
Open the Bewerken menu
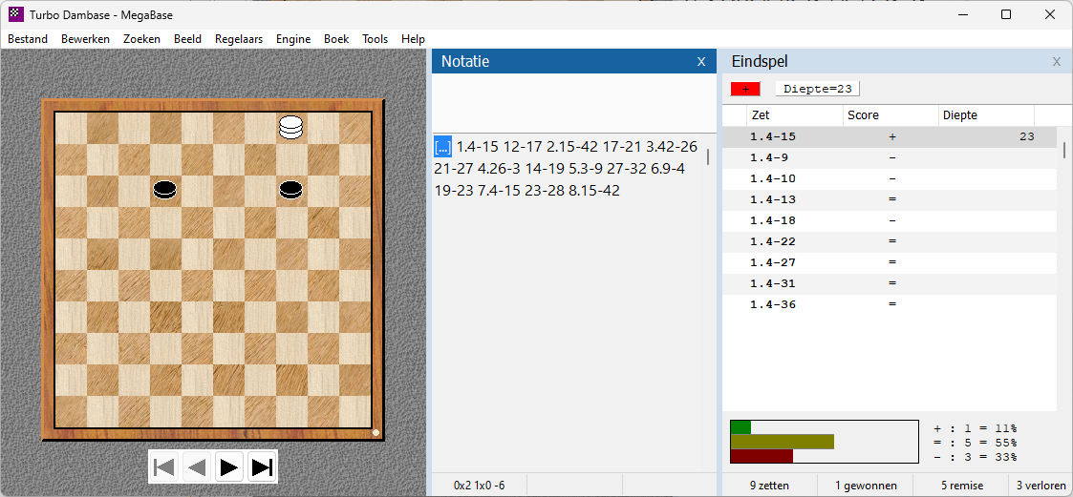(86, 39)
